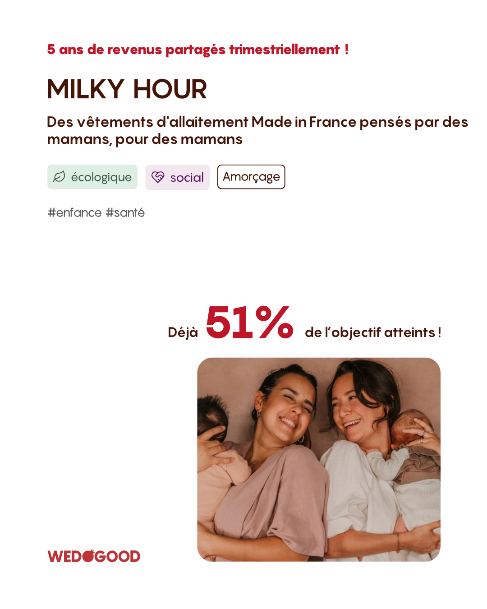Viewport: 487px width, 609px height.
Task: Click the MILKY HOUR project title
Action: point(127,89)
